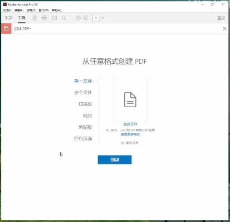Click the red Create PDF tool icon
230x222 pixels.
[6, 29]
